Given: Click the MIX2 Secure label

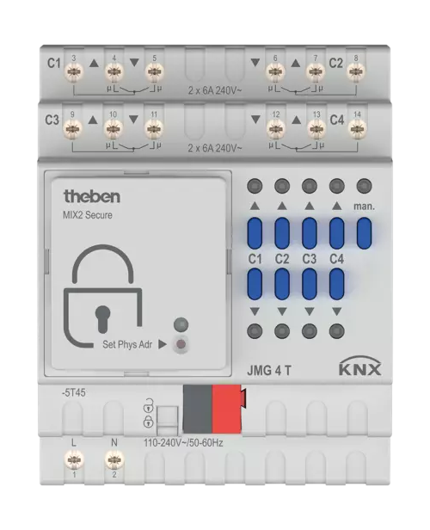Looking at the screenshot, I should [x=88, y=215].
